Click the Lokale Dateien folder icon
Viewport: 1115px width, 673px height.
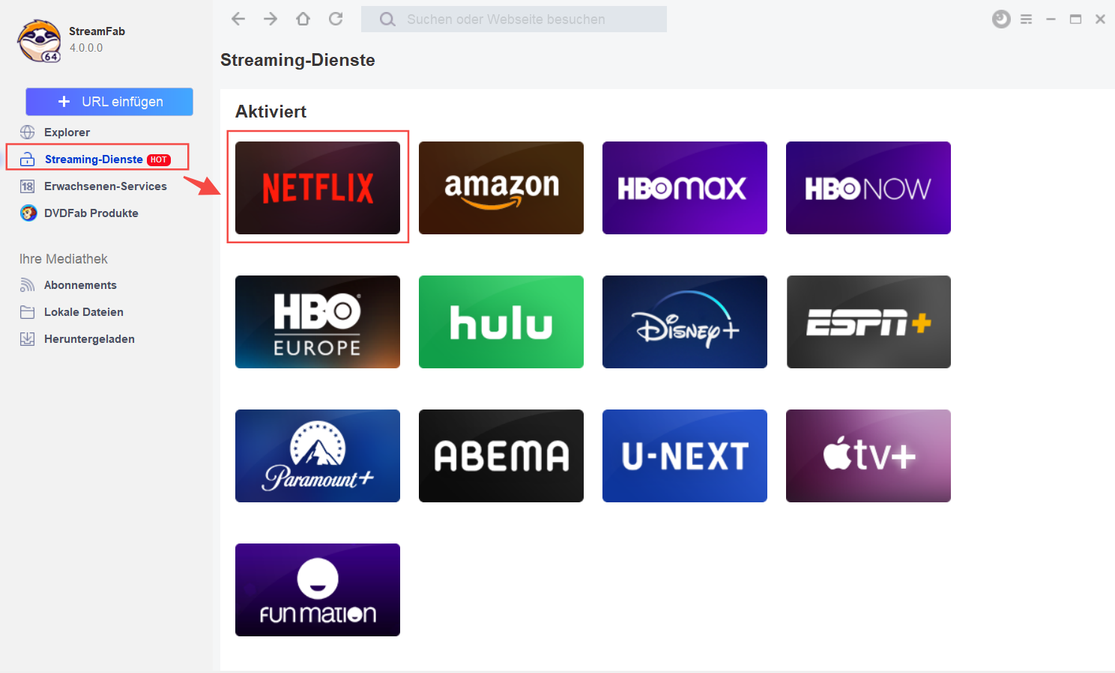click(28, 312)
